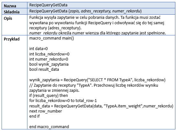Screen dimensions: 176x131
Task: Click the line "int data=0"
Action: 39,48
